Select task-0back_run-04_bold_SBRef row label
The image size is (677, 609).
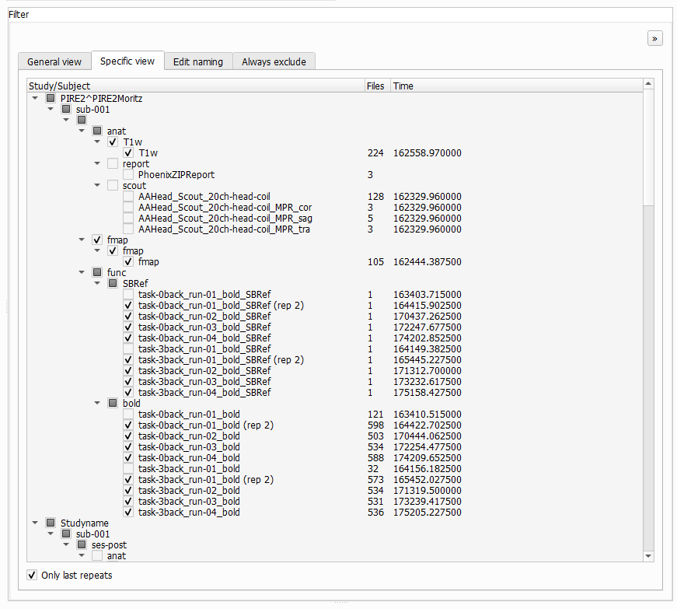pos(204,338)
